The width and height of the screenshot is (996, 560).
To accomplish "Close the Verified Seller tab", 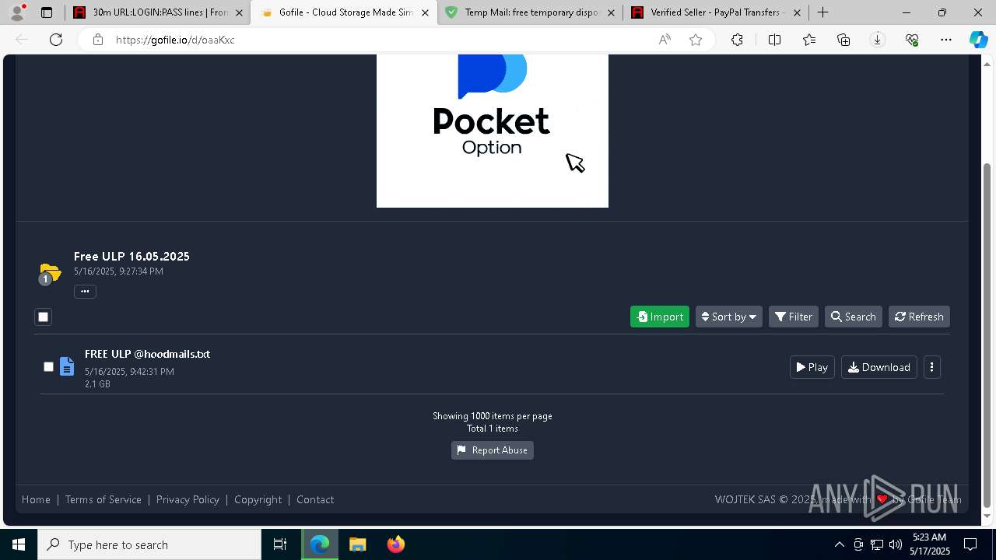I will [x=797, y=12].
